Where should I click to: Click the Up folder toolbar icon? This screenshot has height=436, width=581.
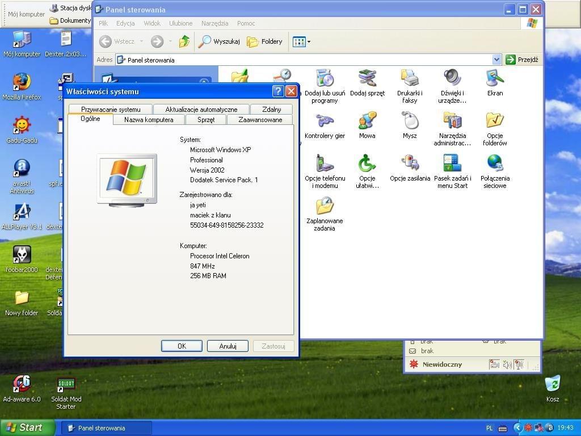[x=184, y=41]
